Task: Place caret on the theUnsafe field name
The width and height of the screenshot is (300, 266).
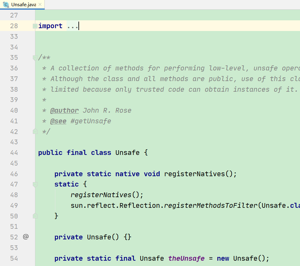Action: [x=186, y=258]
